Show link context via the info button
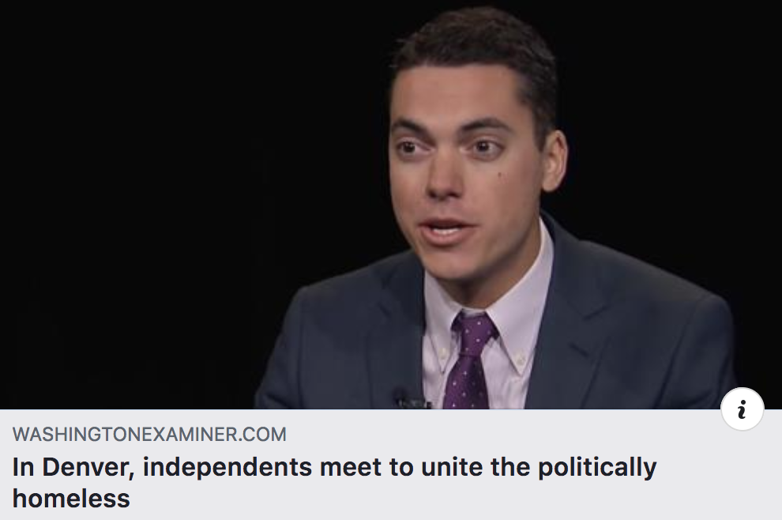This screenshot has height=520, width=782. (x=742, y=409)
